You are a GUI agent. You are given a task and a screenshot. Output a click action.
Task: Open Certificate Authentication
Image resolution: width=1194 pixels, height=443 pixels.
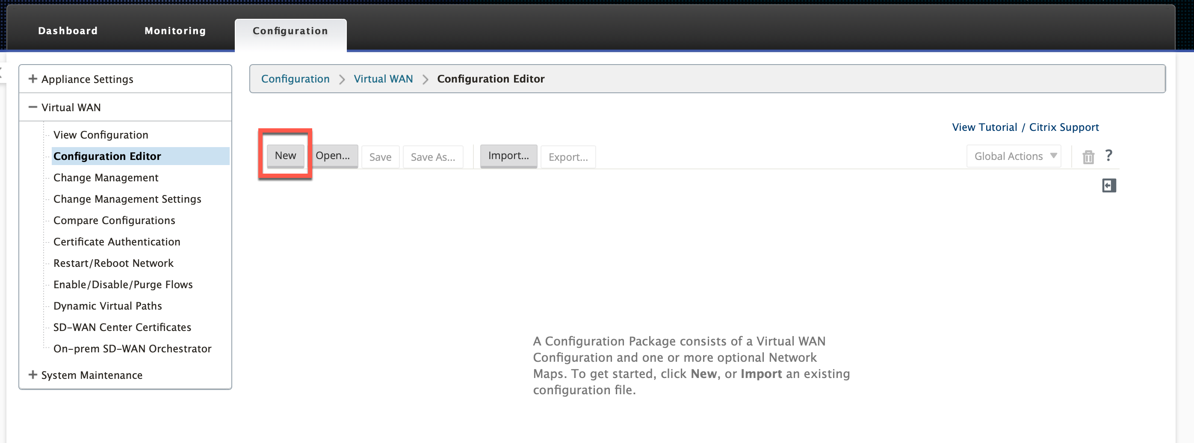click(117, 242)
